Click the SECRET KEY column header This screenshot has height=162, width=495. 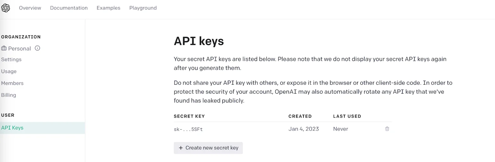(189, 116)
